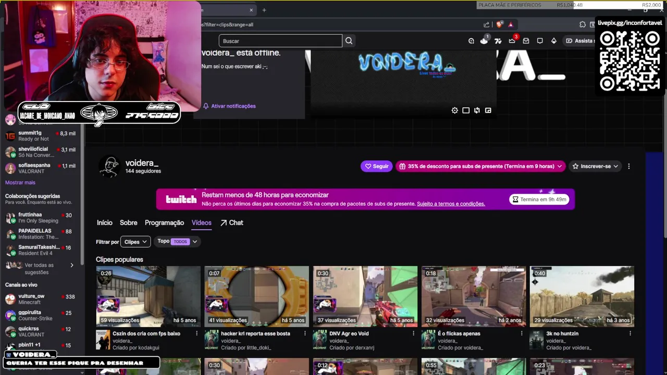Open ggpirulita Counter-Strike channel
This screenshot has width=667, height=375.
click(x=41, y=315)
